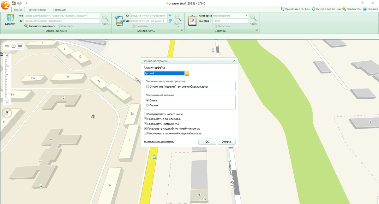Select the Справа radio option
379x204 pixels.
click(x=147, y=105)
